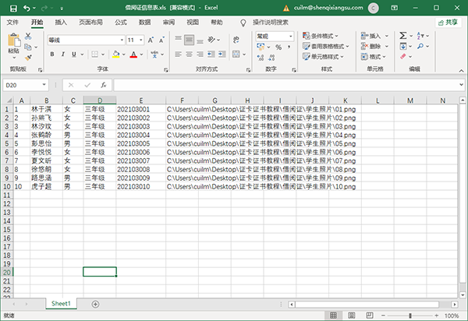Click the Name Box showing D20

tap(26, 85)
